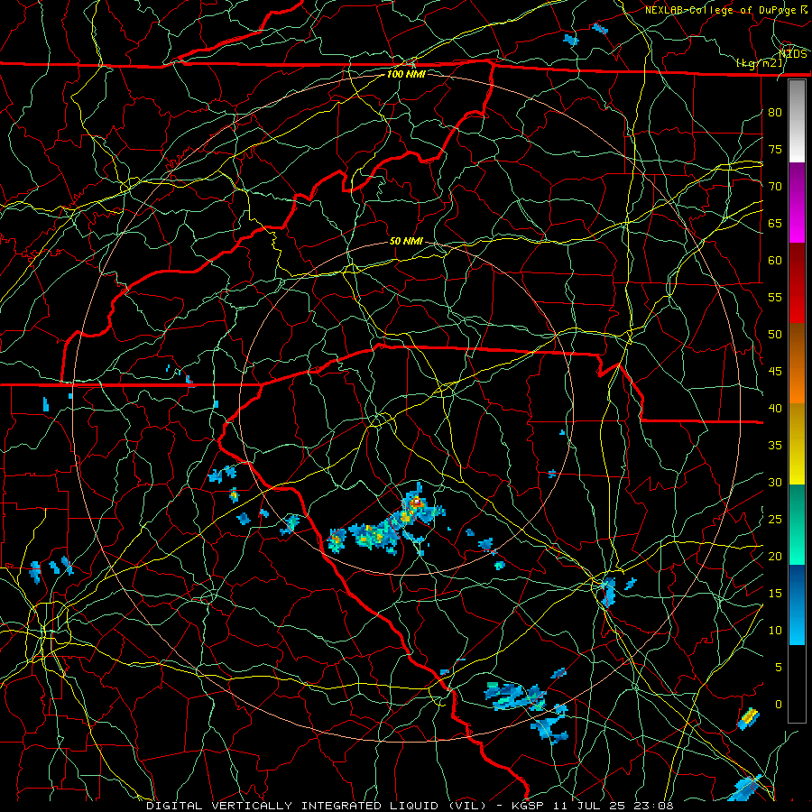This screenshot has width=812, height=812.
Task: Pick the orange-brown segment of the color bar
Action: click(x=797, y=364)
